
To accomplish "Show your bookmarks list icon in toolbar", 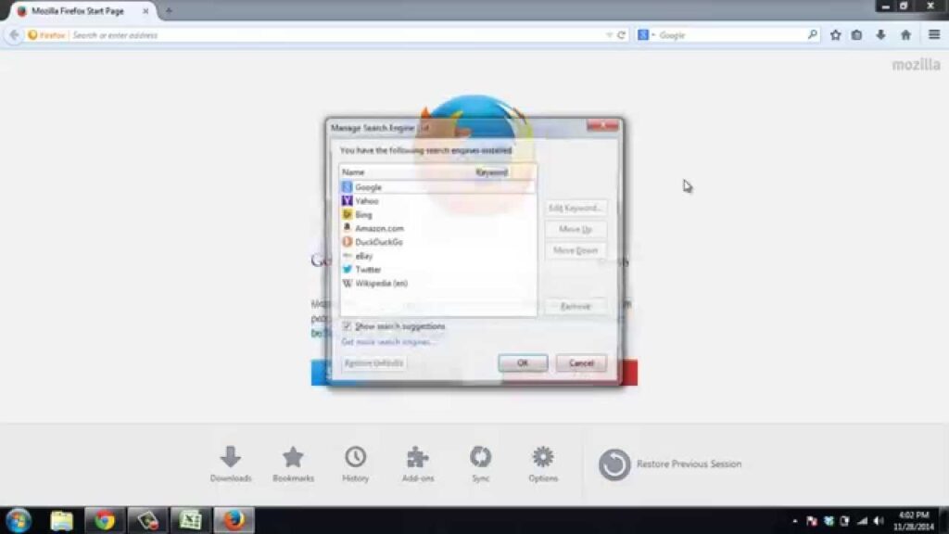I will click(x=856, y=35).
